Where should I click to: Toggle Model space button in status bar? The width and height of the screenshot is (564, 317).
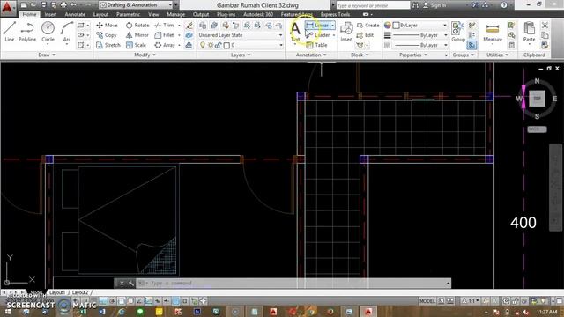pos(427,301)
